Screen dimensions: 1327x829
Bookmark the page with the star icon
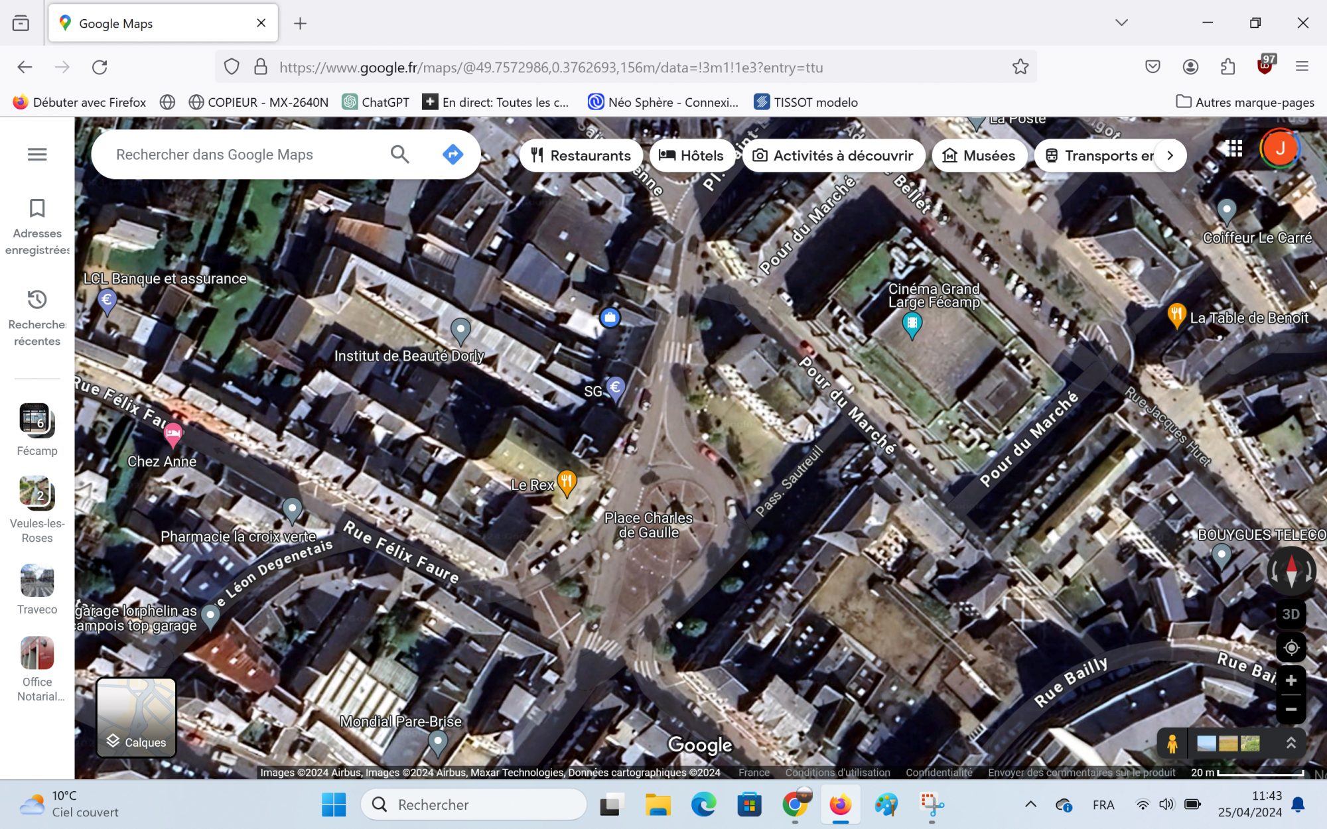1020,67
